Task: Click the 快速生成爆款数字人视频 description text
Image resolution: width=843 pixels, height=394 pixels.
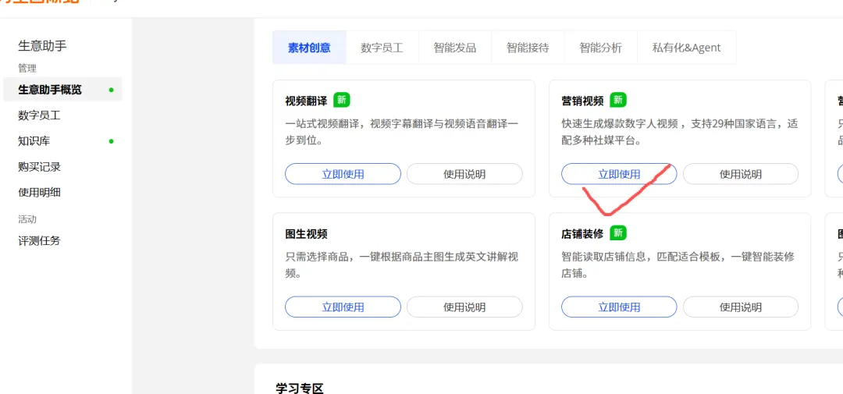Action: 680,132
